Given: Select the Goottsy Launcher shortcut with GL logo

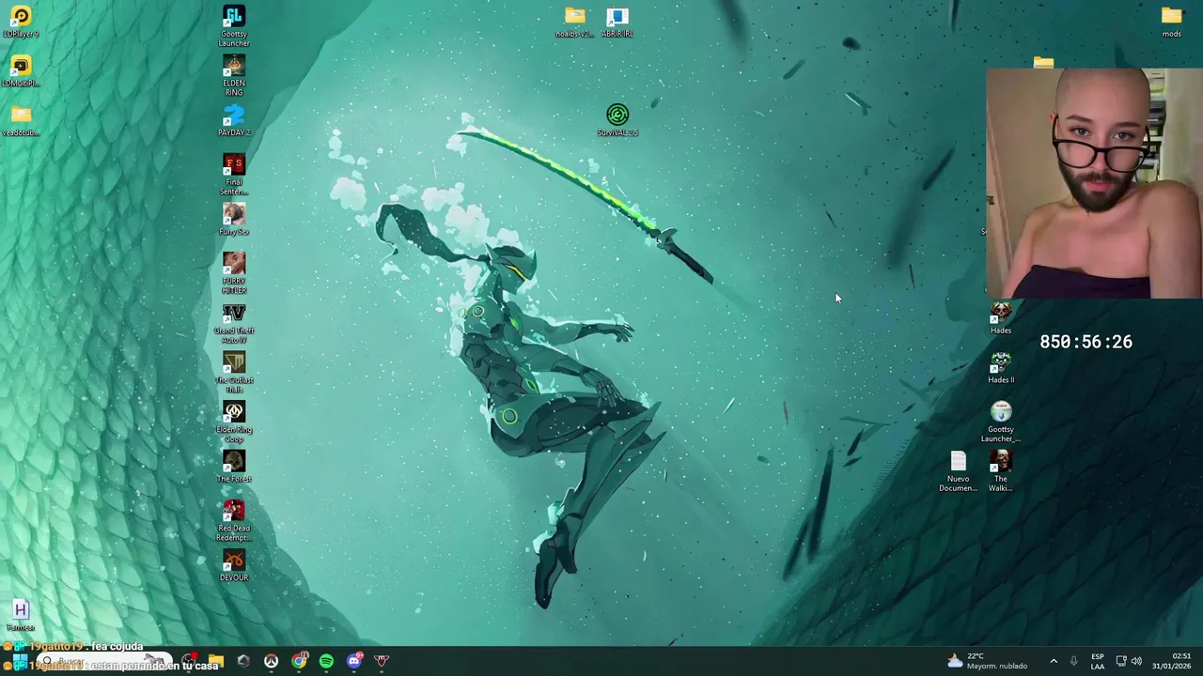Looking at the screenshot, I should pos(234,25).
